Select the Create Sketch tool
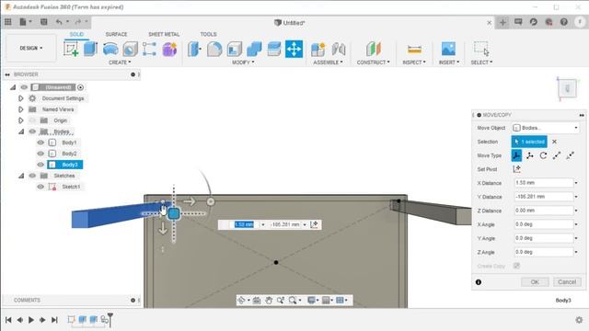 71,49
